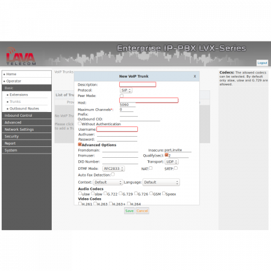The image size is (271, 271).
Task: Click the Cancel button
Action: (142, 211)
